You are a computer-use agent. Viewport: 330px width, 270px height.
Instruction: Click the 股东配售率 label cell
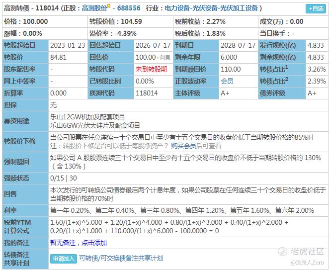click(25, 69)
